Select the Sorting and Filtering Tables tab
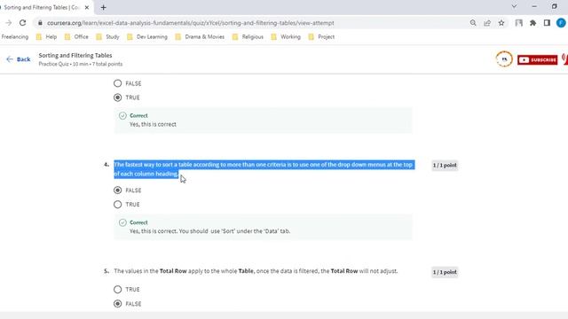The image size is (568, 319). click(43, 7)
